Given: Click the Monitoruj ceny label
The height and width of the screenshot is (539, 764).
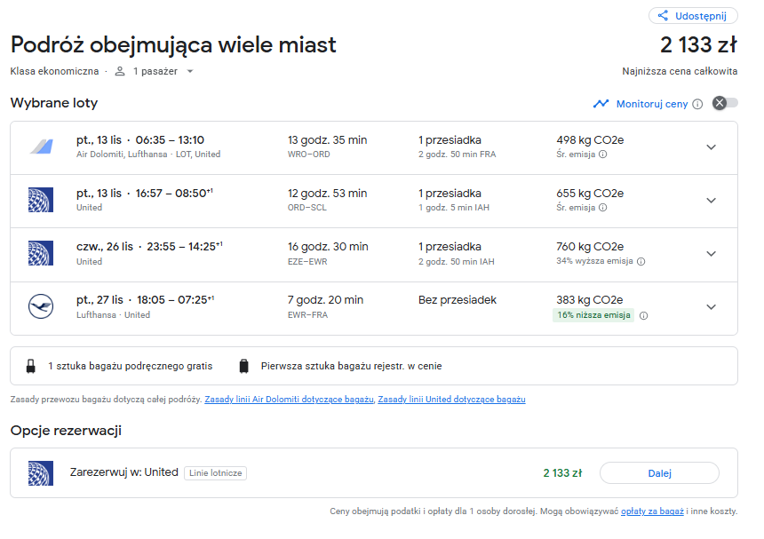Looking at the screenshot, I should pos(652,104).
